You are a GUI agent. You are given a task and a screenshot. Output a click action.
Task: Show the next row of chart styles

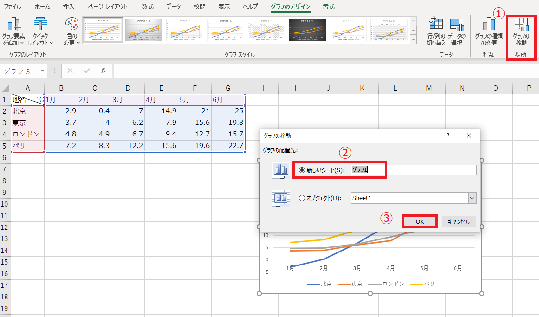tap(414, 30)
